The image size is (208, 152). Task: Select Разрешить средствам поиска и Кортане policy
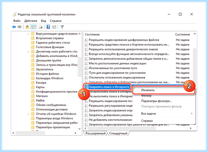click(129, 45)
